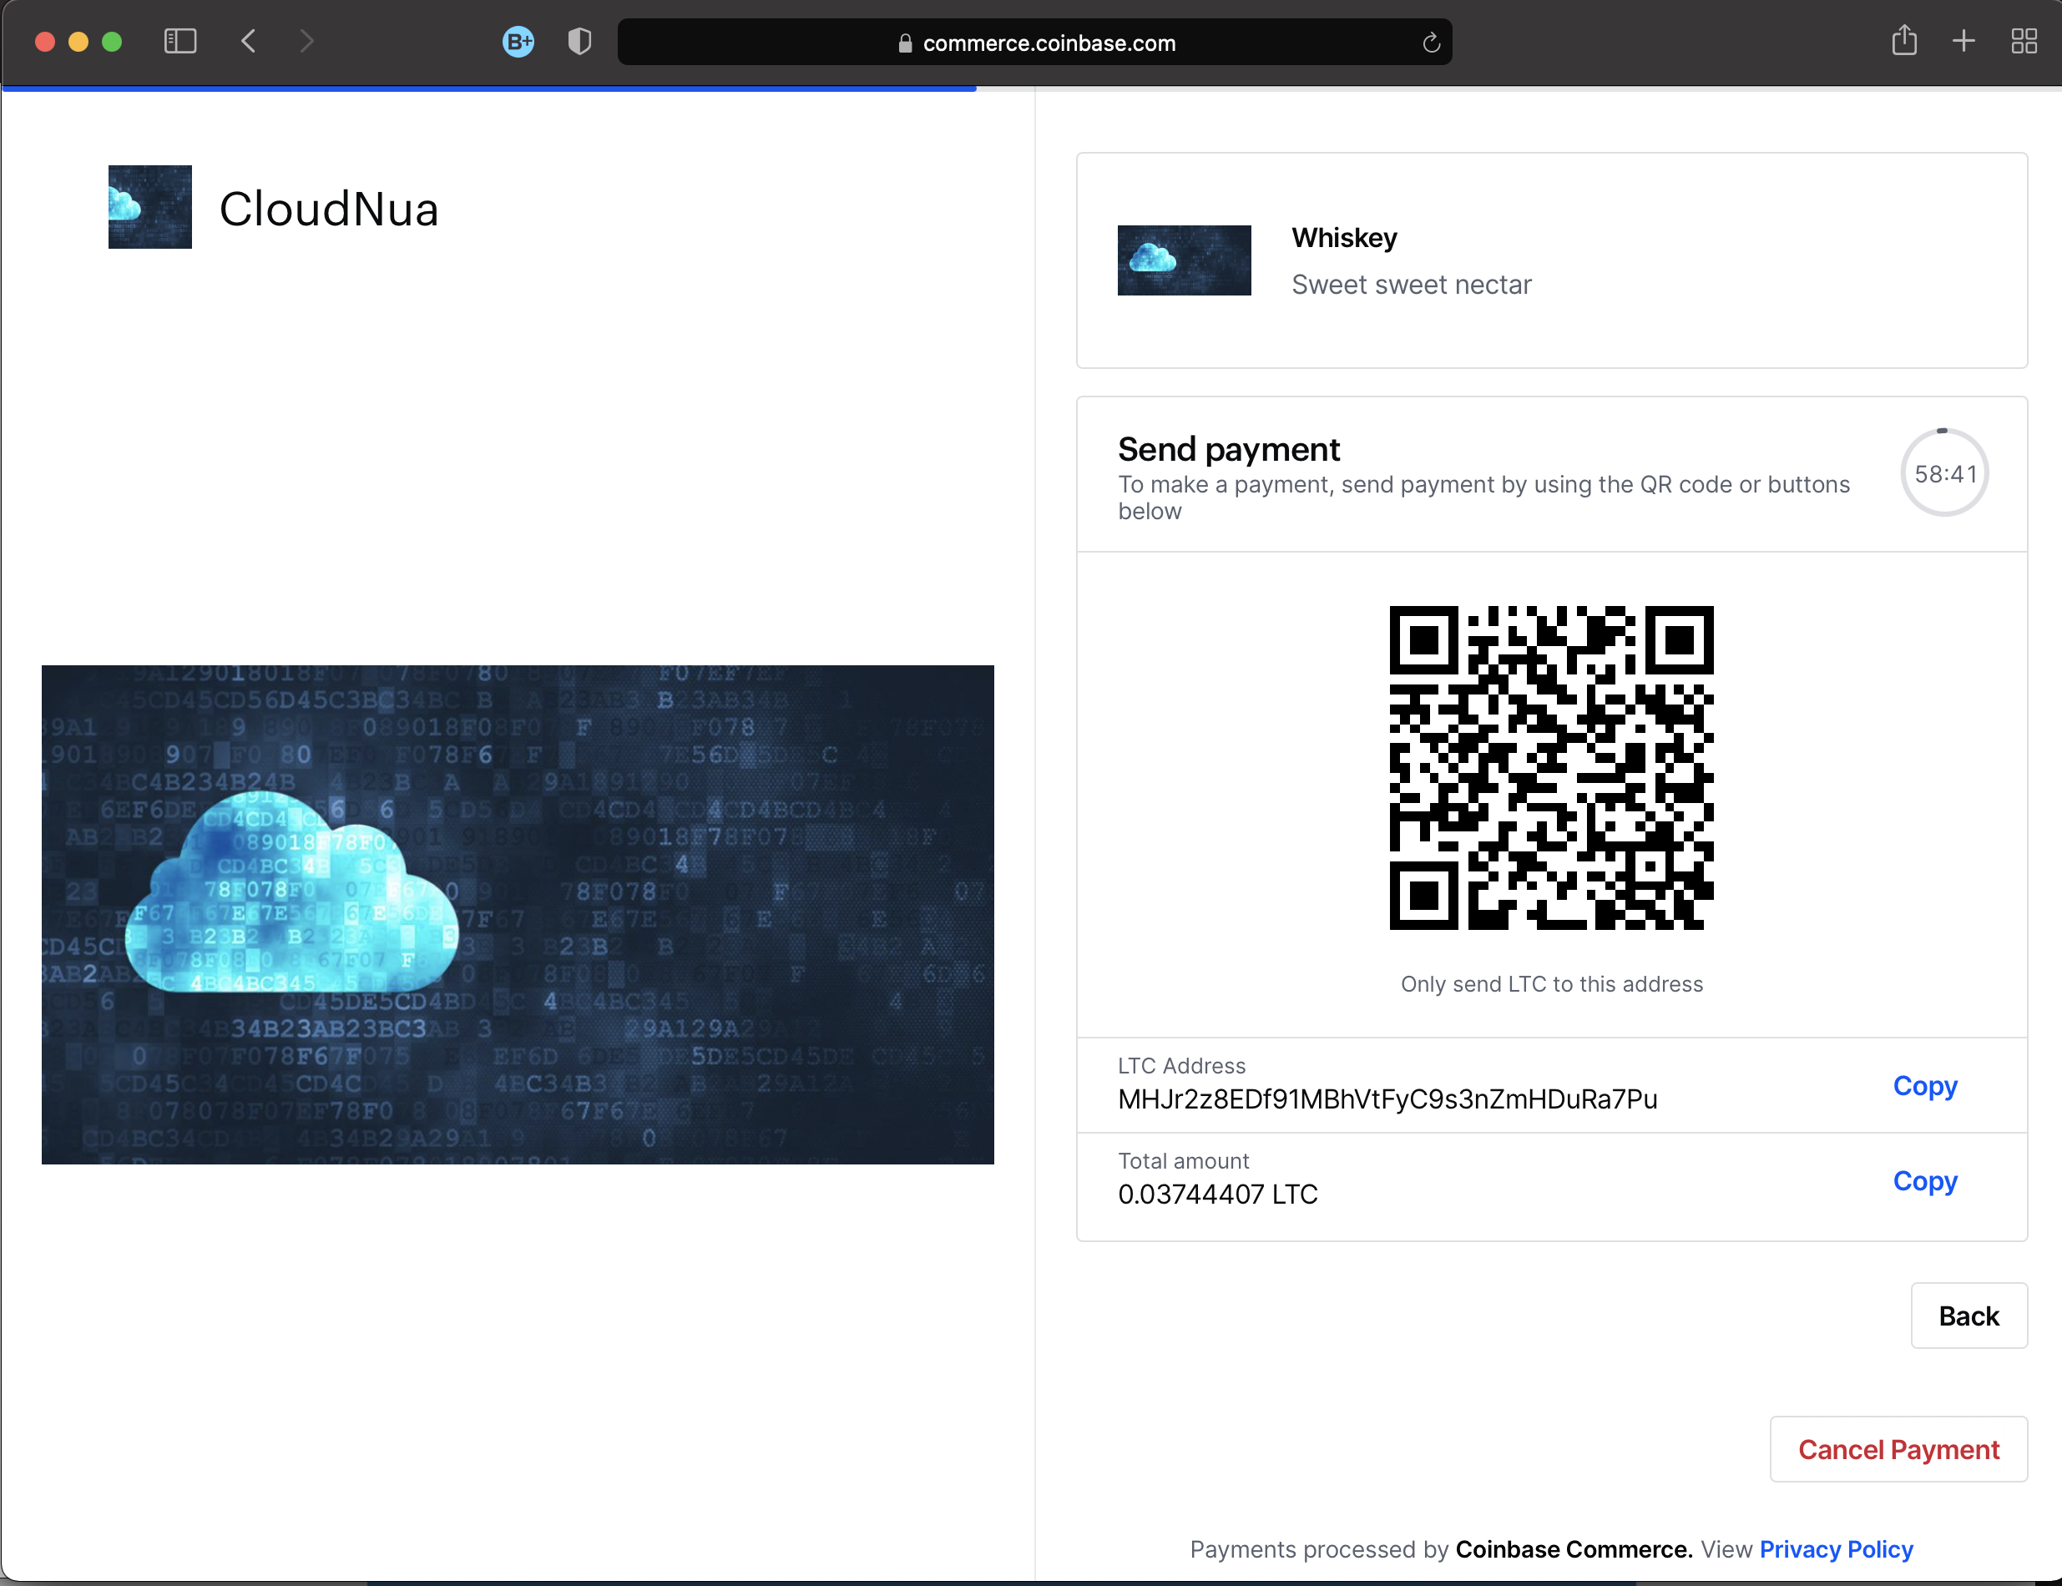The height and width of the screenshot is (1586, 2062).
Task: Click the shield content blocker icon
Action: [579, 42]
